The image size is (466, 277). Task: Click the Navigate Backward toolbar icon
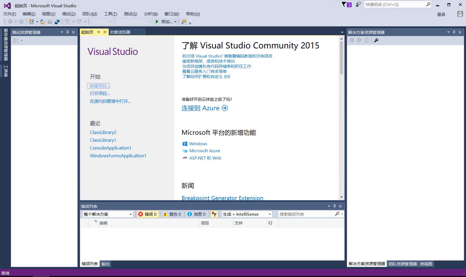click(x=10, y=22)
